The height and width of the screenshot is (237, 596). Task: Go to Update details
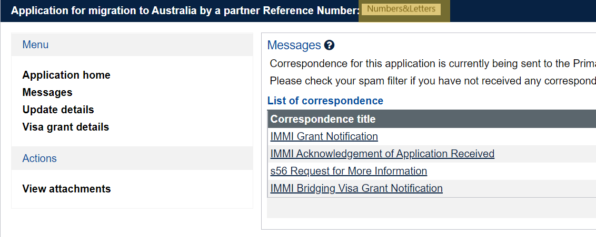(58, 110)
